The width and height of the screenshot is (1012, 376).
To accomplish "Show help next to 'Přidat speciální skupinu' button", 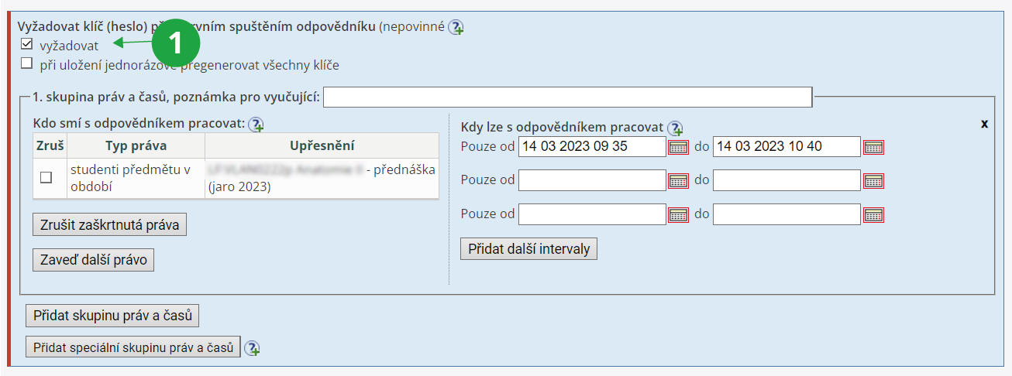I will pos(252,348).
